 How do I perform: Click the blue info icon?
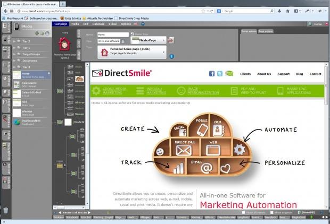pos(172,56)
